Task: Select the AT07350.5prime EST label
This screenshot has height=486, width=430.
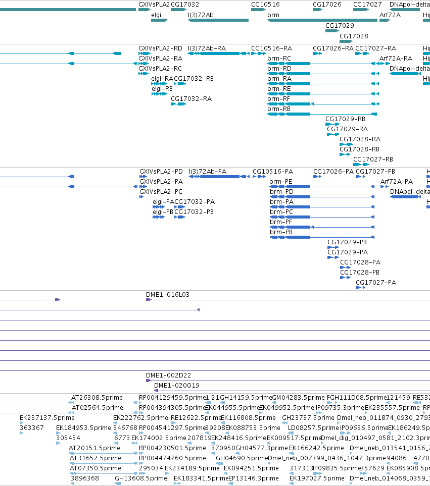Action: coord(95,468)
